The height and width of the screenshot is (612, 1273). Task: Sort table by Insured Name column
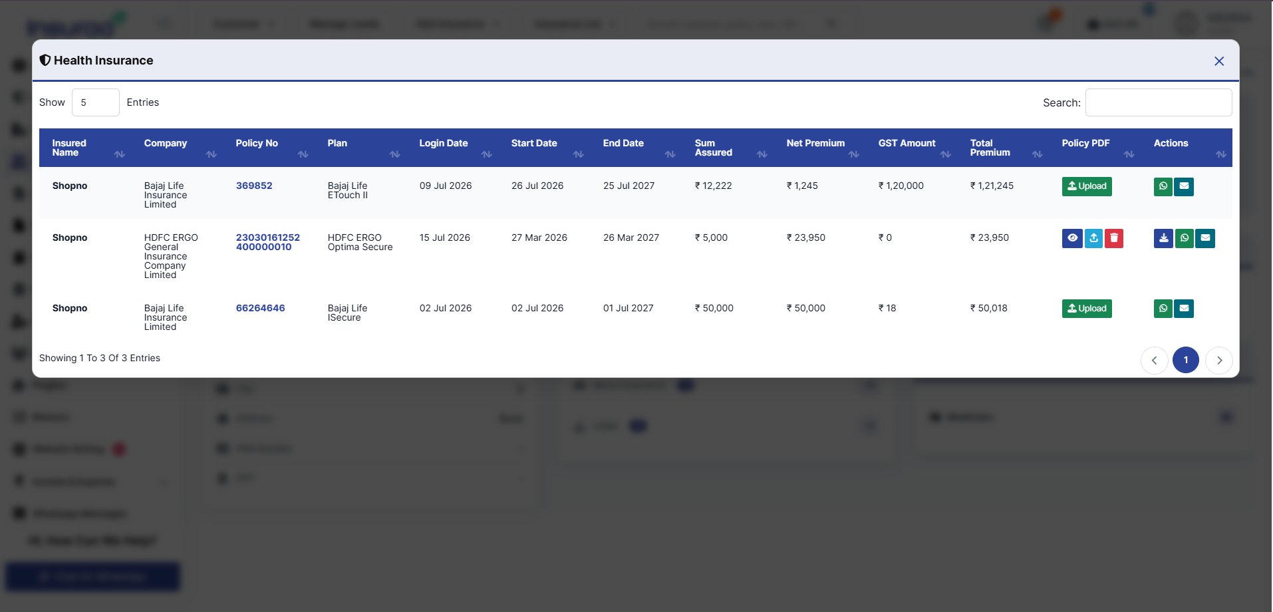[x=85, y=148]
